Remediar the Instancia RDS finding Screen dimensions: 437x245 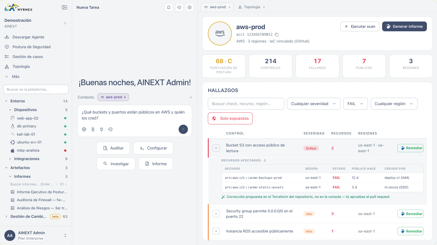pyautogui.click(x=411, y=231)
